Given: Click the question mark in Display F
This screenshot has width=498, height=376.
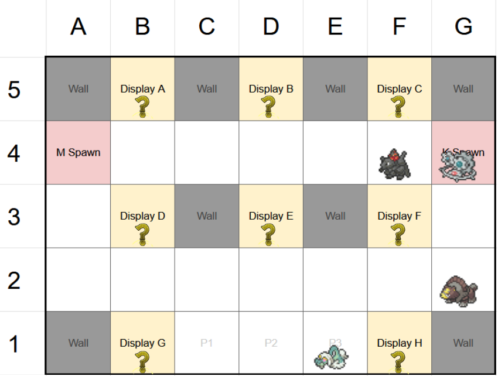Looking at the screenshot, I should pos(398,234).
